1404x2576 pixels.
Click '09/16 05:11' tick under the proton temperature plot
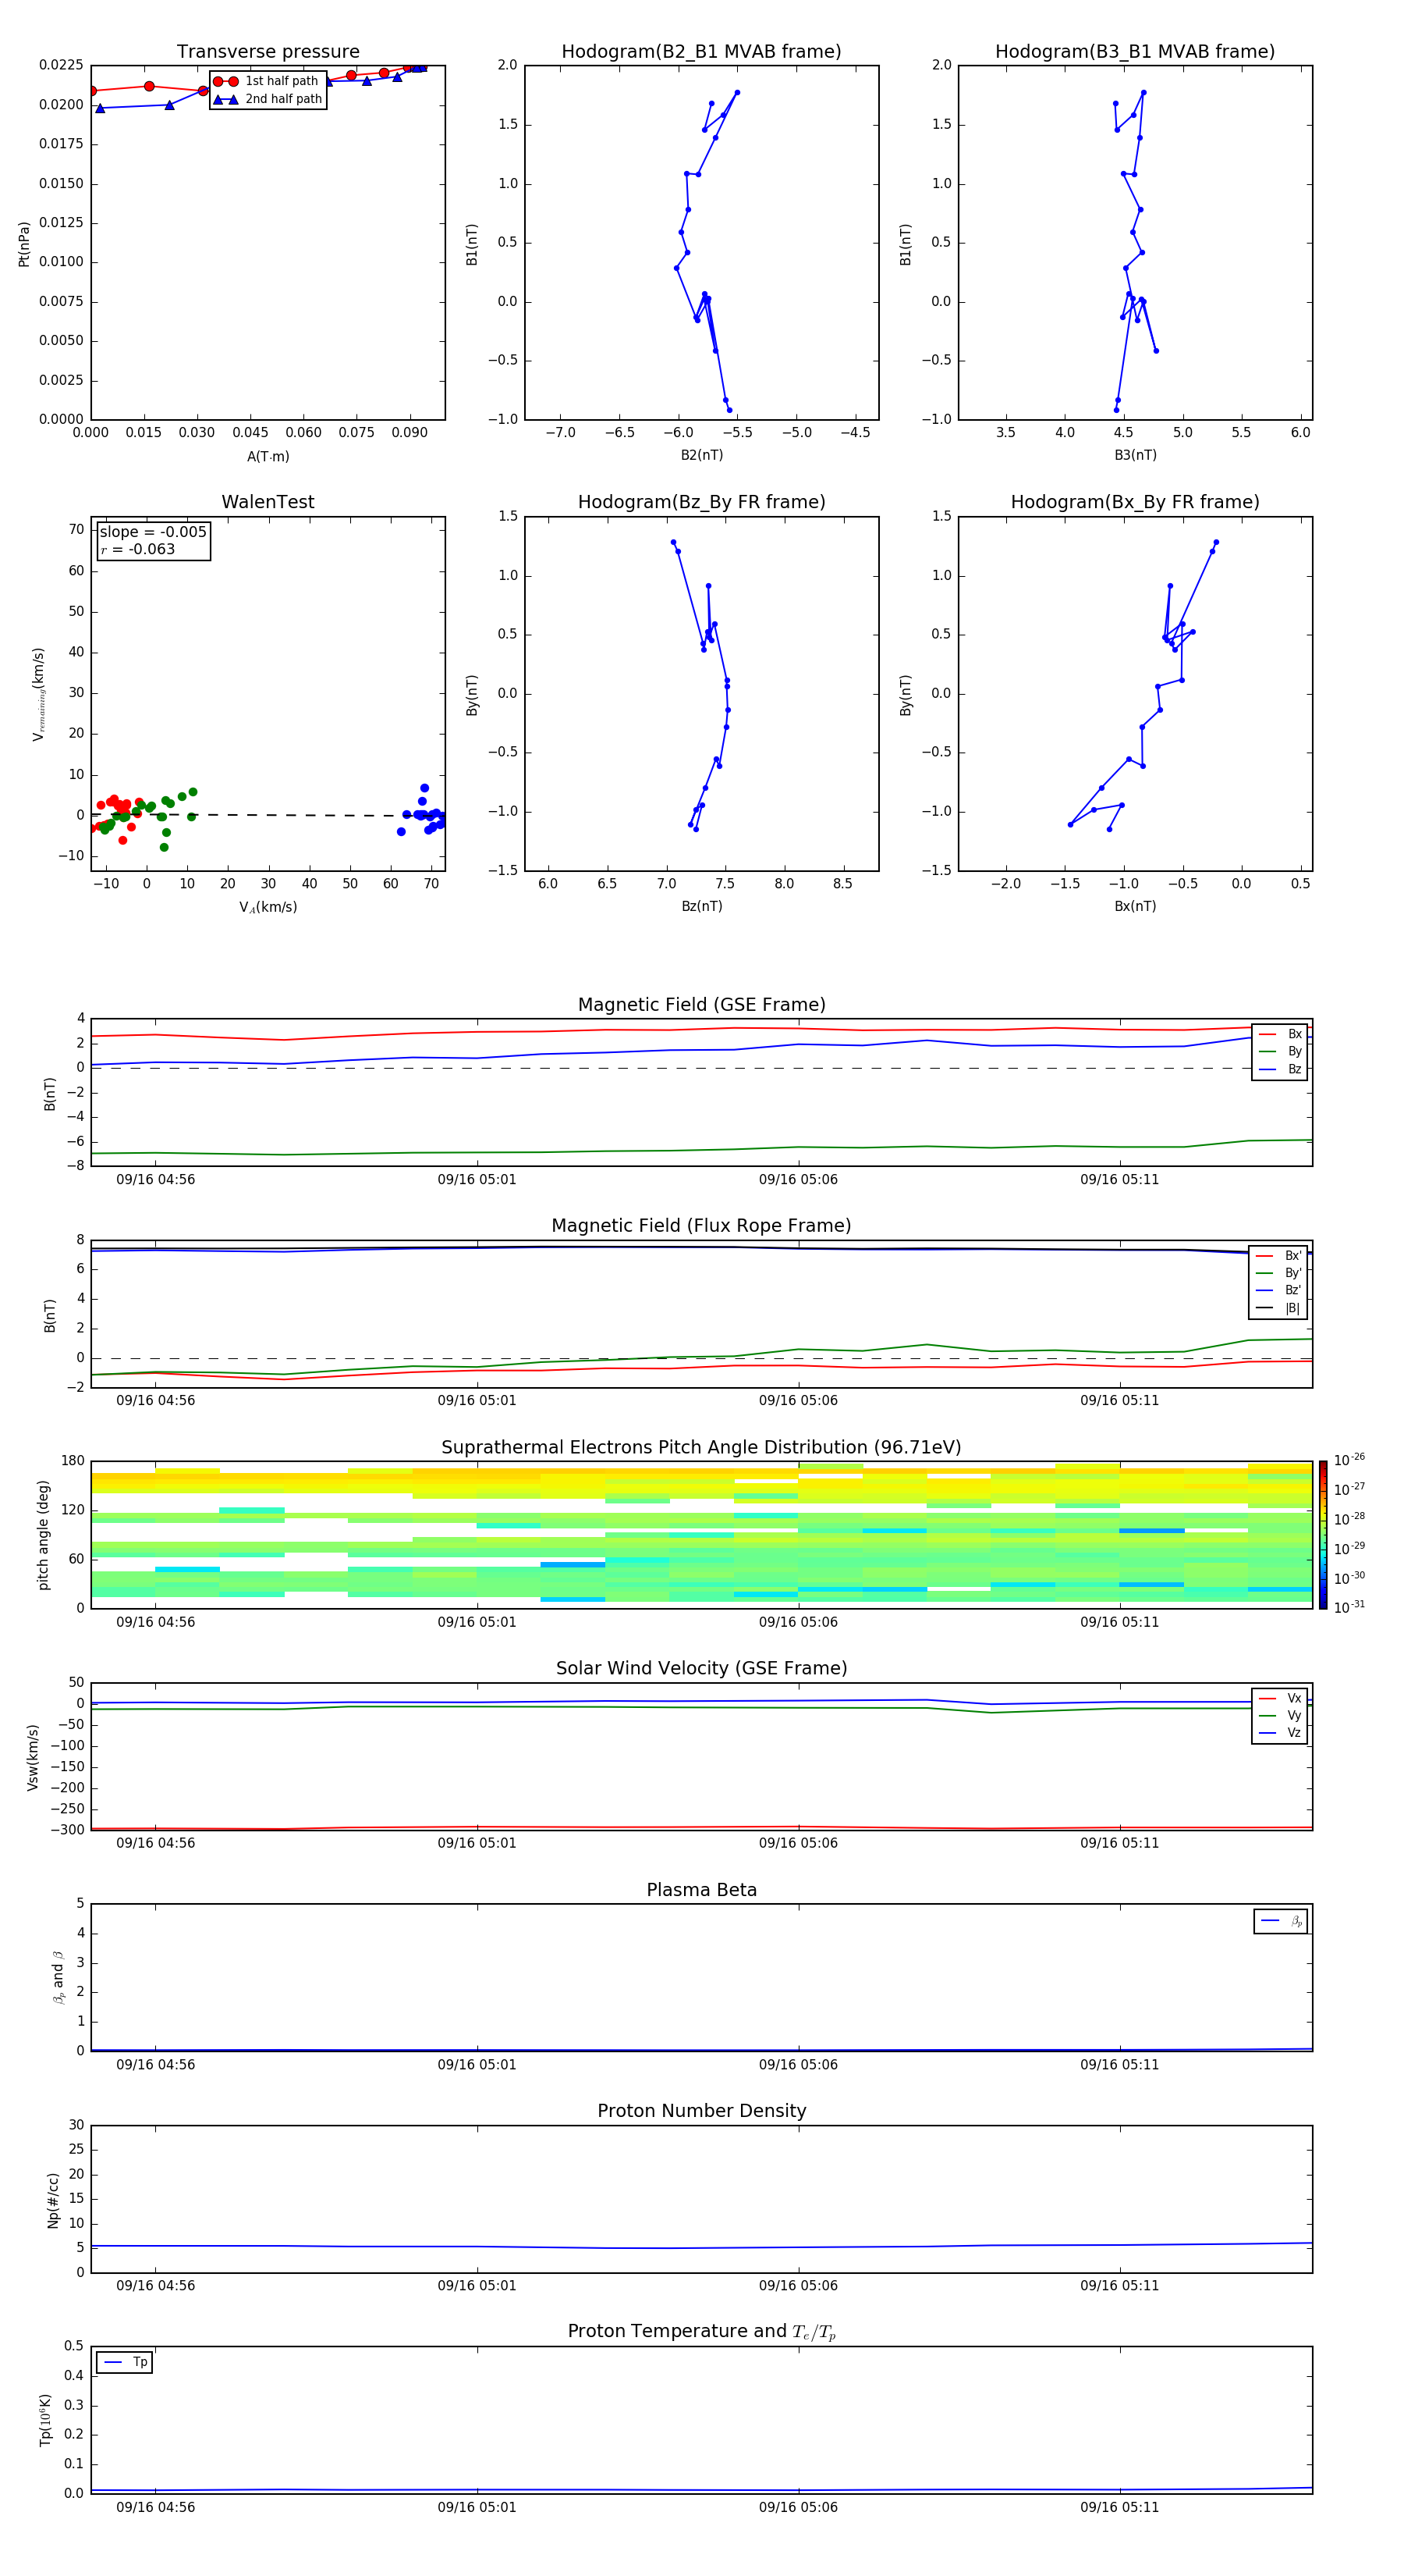[x=1119, y=2507]
